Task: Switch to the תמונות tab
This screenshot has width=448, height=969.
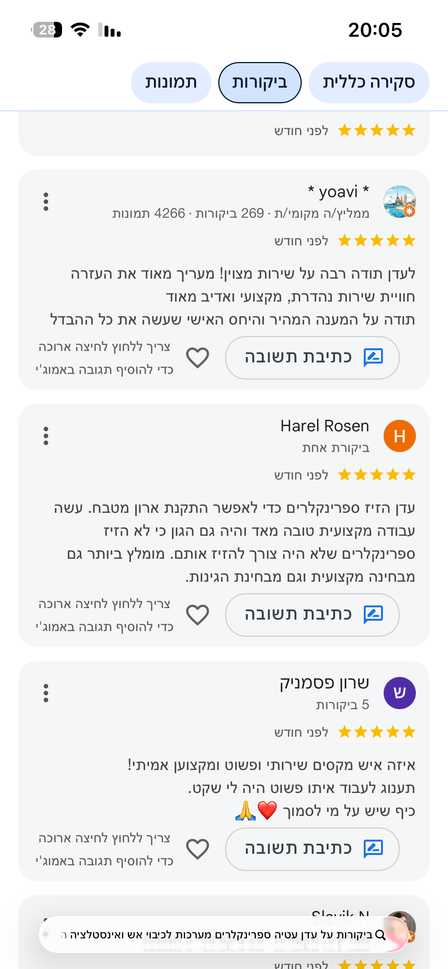Action: 171,83
